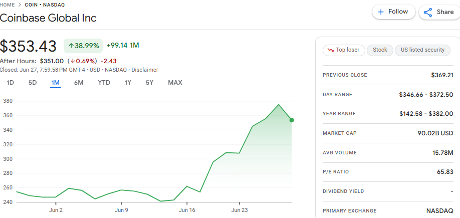This screenshot has height=218, width=460.
Task: Click the AVG VOLUME label
Action: click(340, 152)
